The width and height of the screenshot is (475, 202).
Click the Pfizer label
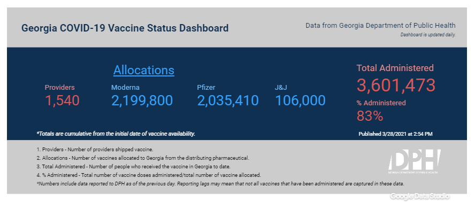pos(206,88)
